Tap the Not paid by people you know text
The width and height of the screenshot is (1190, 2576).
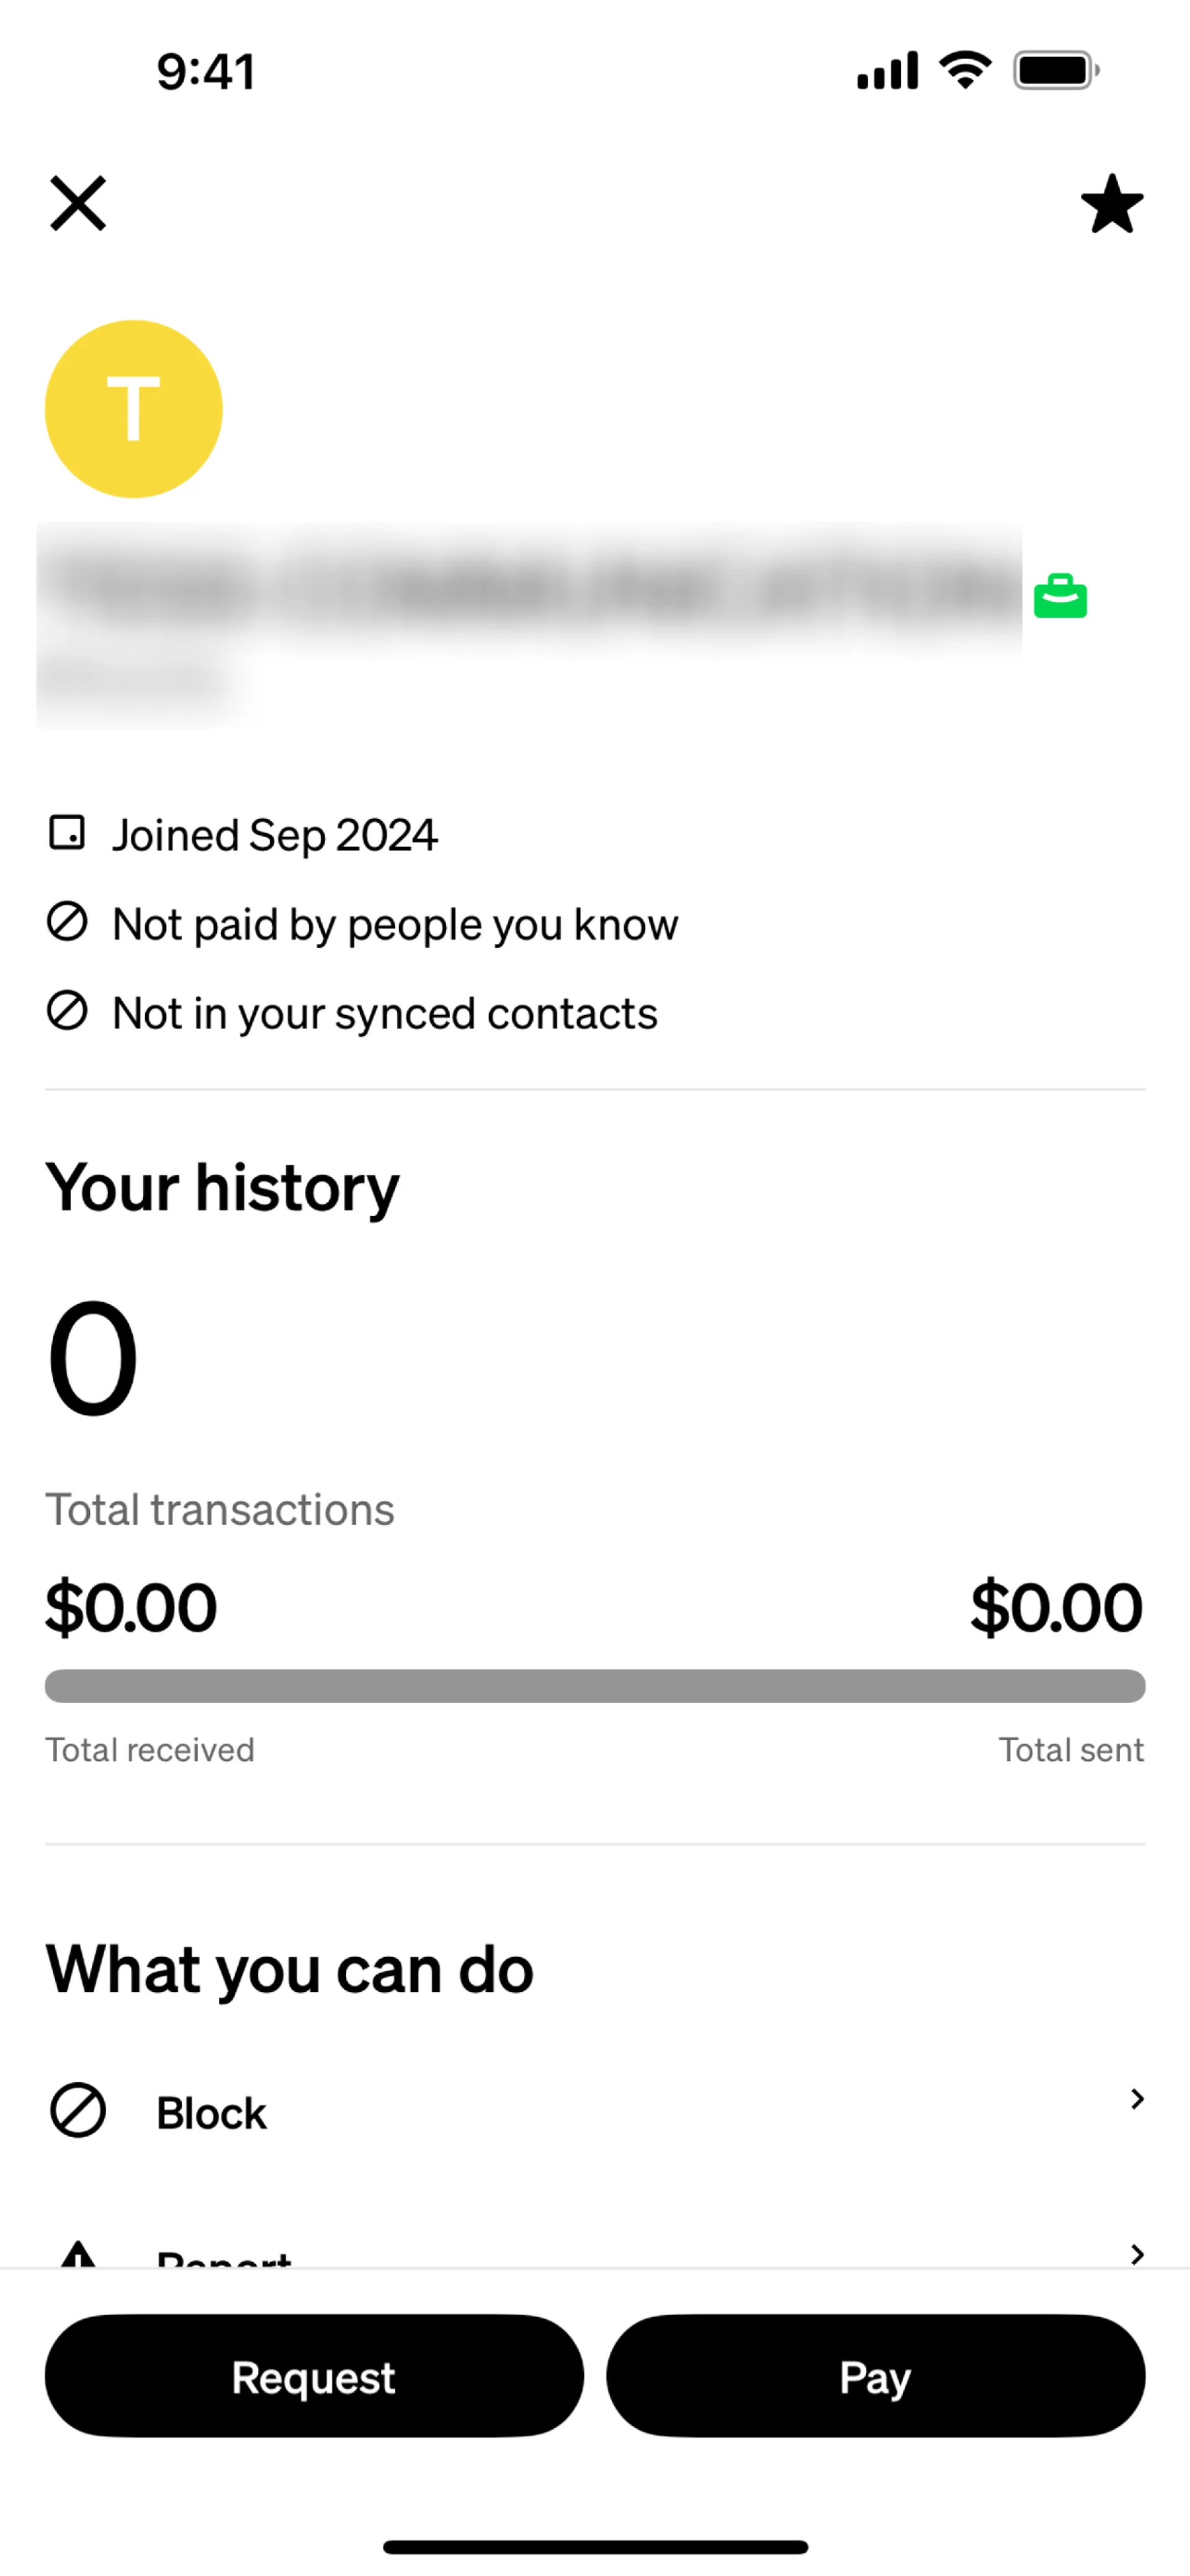(x=395, y=924)
